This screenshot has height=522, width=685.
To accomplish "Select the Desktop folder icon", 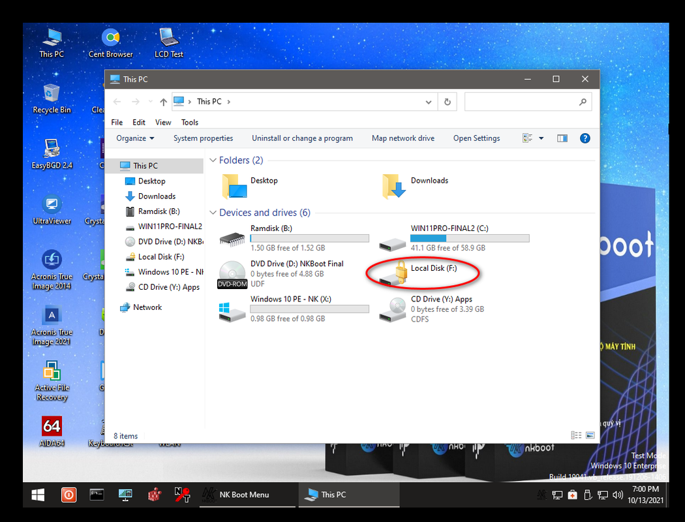I will click(x=234, y=187).
